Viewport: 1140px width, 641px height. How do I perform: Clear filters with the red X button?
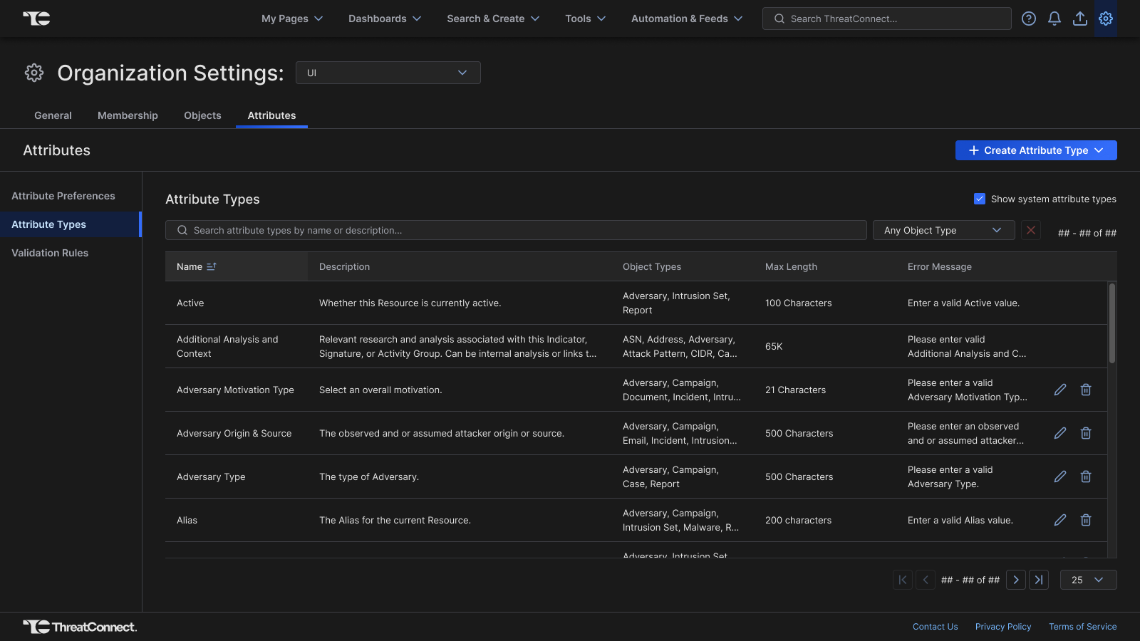(1030, 230)
